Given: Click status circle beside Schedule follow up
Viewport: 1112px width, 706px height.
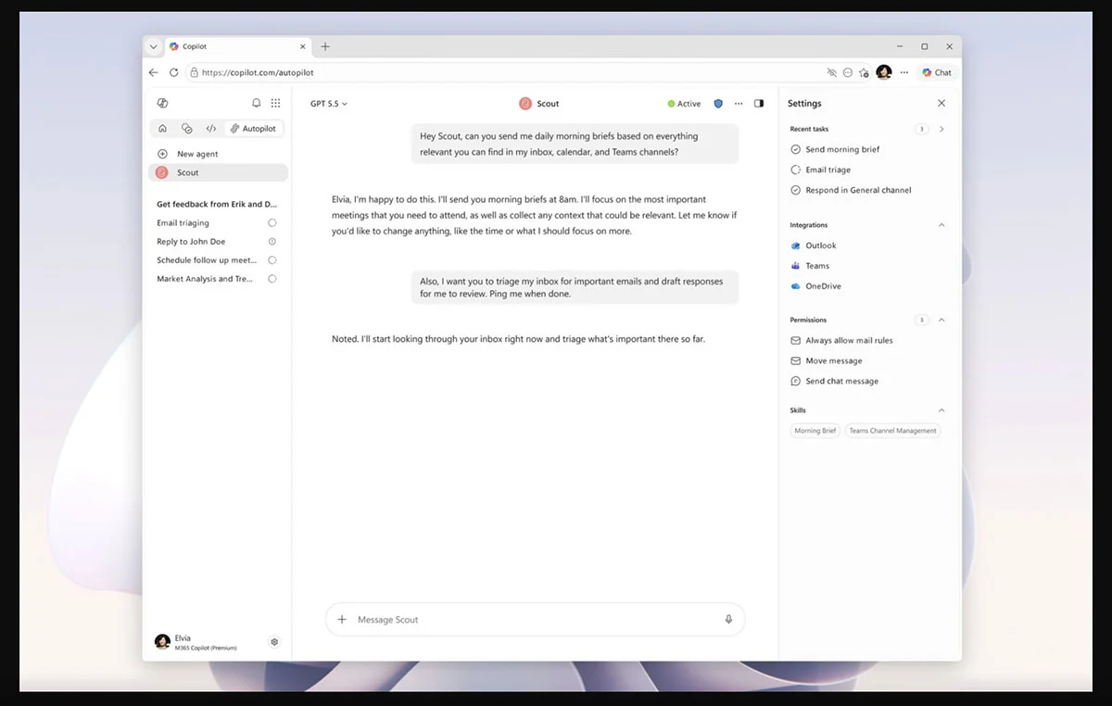Looking at the screenshot, I should (272, 260).
